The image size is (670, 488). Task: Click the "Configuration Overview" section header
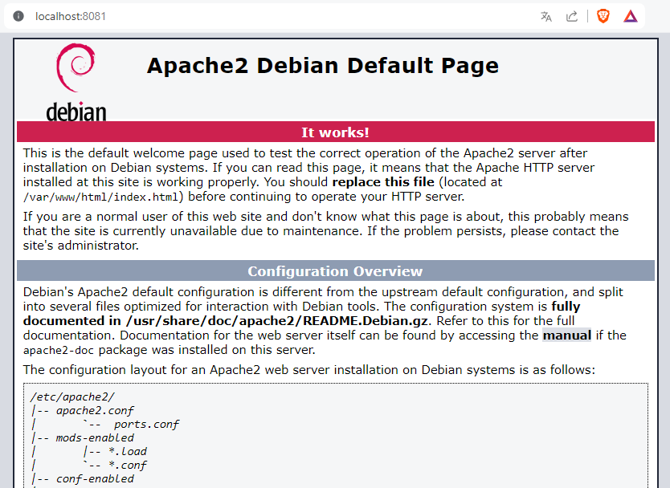335,271
